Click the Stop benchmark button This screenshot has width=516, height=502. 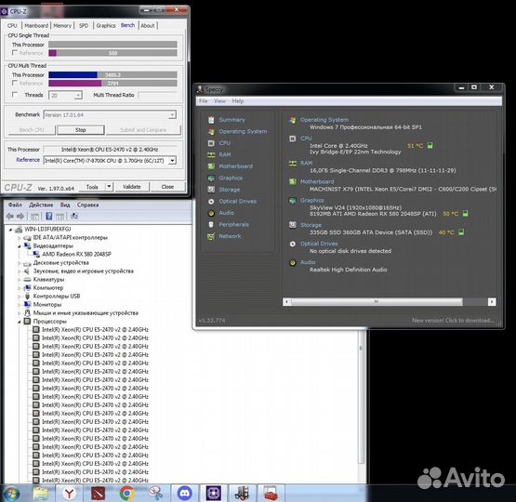click(81, 130)
